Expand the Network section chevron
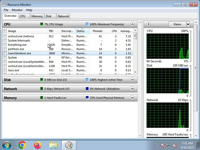This screenshot has height=150, width=200. click(x=132, y=89)
